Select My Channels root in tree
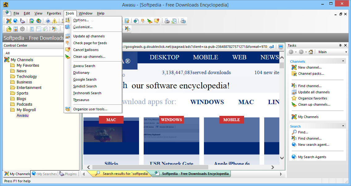The height and width of the screenshot is (186, 351). tap(22, 60)
